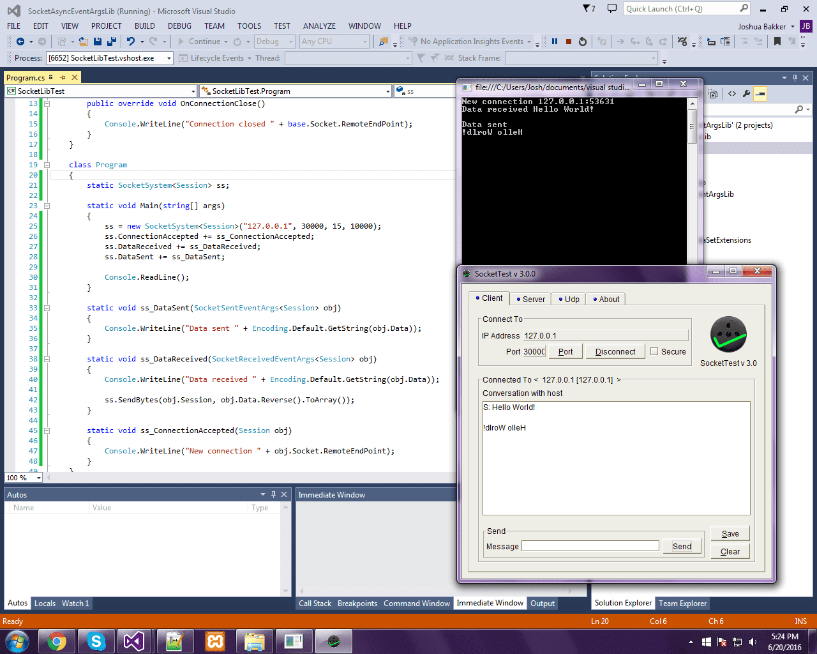Click the Message input field in SocketTest
The image size is (817, 654).
(x=590, y=546)
